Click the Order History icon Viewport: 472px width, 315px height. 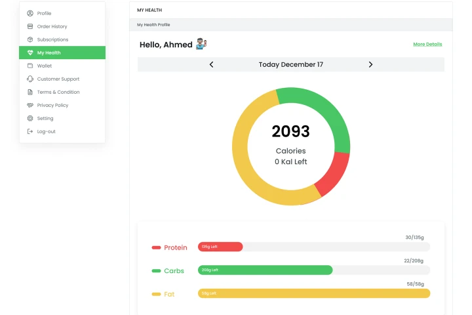[x=30, y=26]
